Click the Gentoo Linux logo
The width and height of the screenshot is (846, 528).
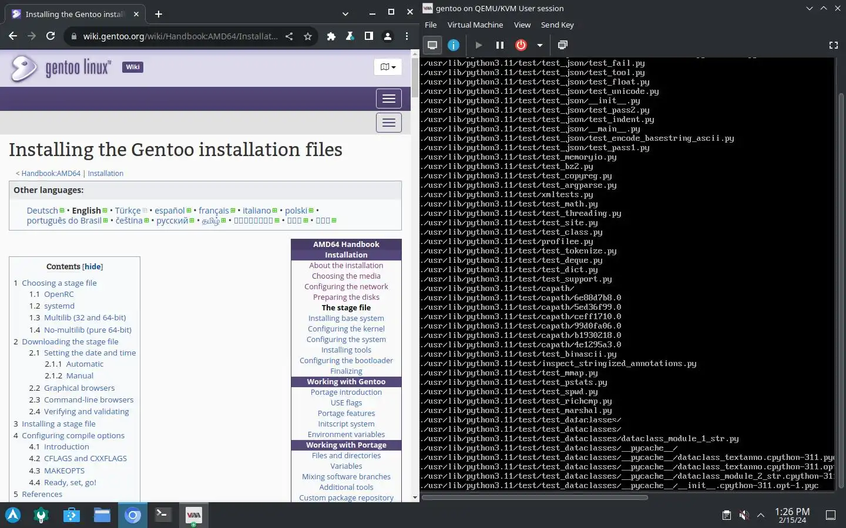(x=61, y=68)
